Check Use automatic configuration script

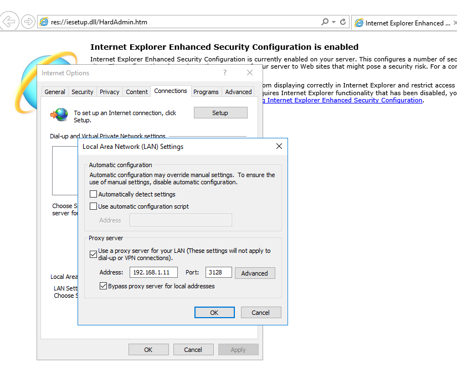(93, 206)
